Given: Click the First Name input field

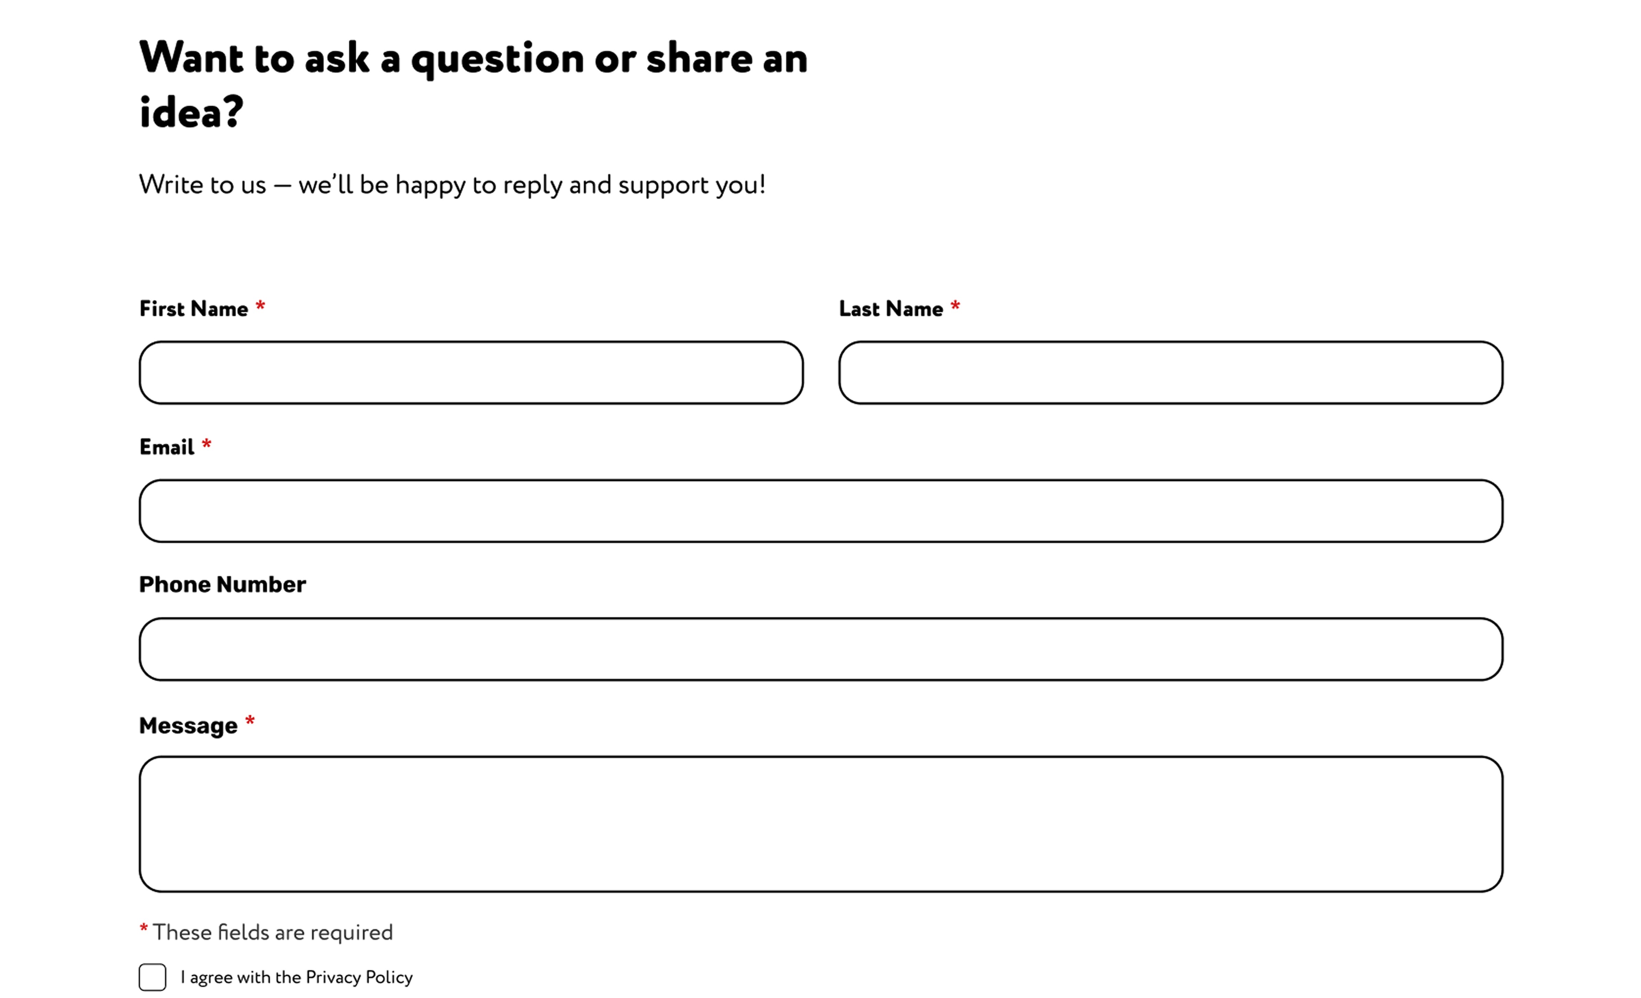Looking at the screenshot, I should click(x=471, y=373).
